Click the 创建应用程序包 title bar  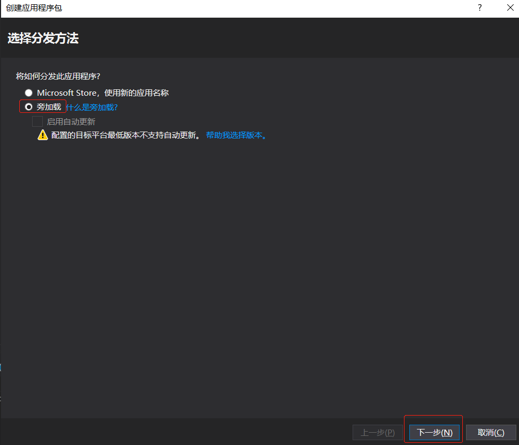pos(33,7)
